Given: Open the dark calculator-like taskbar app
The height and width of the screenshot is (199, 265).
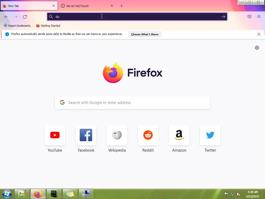Looking at the screenshot, I should pyautogui.click(x=54, y=194).
